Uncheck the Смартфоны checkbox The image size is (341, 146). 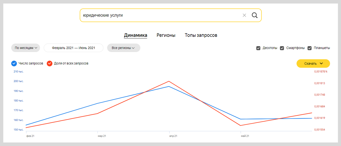click(282, 48)
